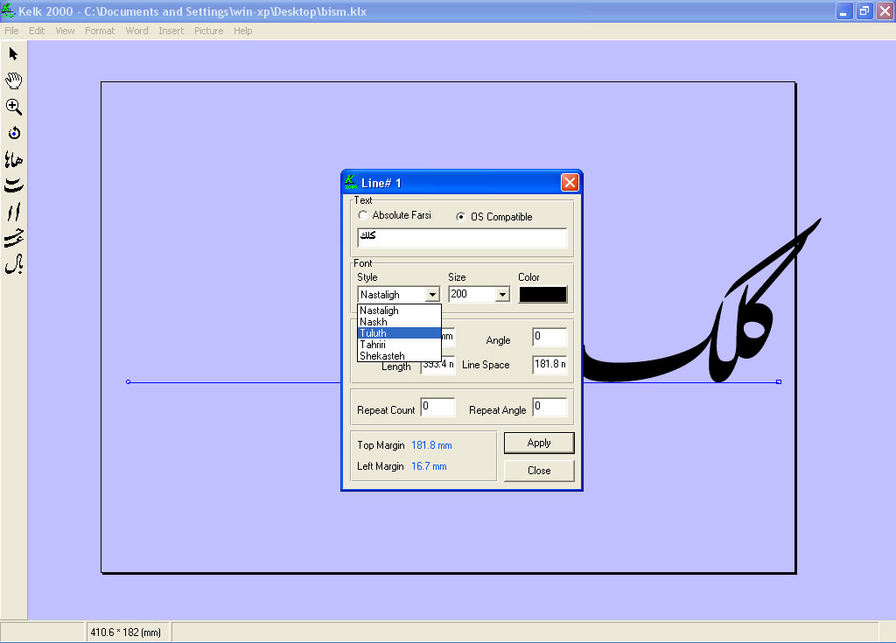Click the eighth calligraphy glyph tool above last icon
This screenshot has width=896, height=643.
click(14, 238)
